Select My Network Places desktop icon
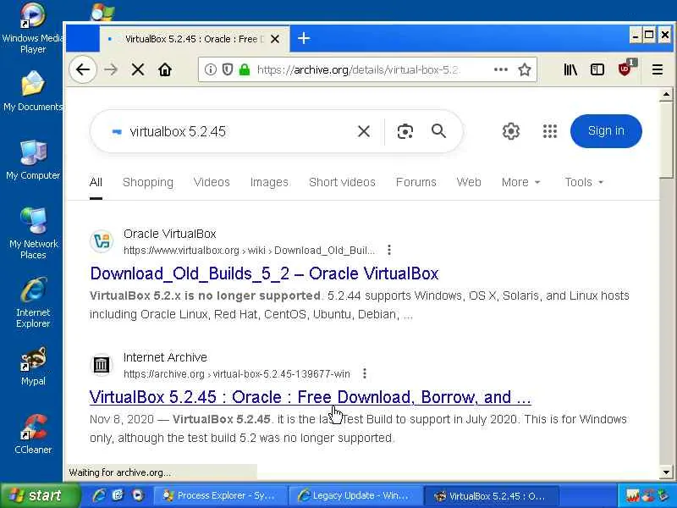This screenshot has width=677, height=508. coord(33,234)
